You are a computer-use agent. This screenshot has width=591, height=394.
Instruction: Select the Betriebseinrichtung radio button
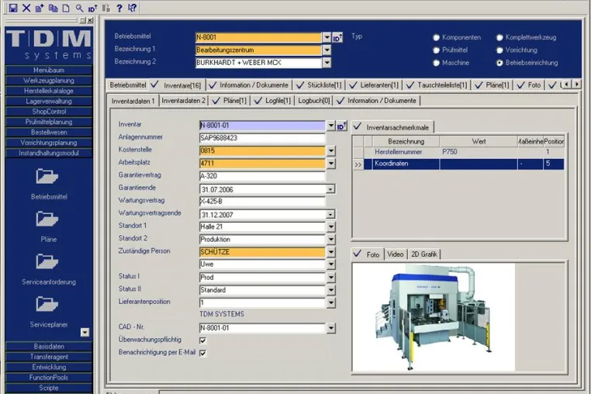499,63
